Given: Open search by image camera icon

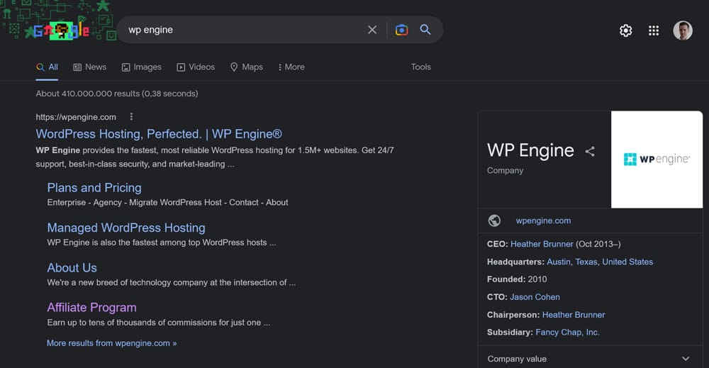Looking at the screenshot, I should pyautogui.click(x=401, y=30).
